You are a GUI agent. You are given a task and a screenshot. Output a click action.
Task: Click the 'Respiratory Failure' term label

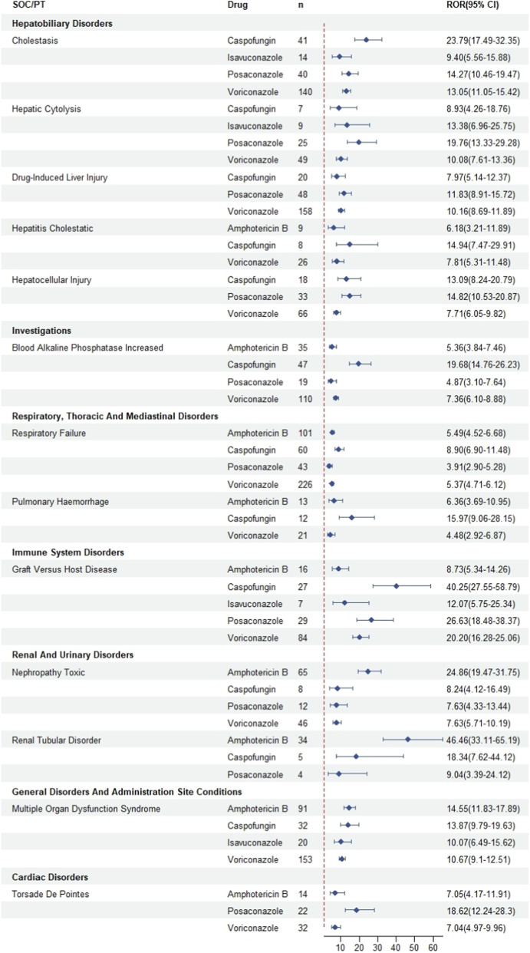tap(49, 433)
